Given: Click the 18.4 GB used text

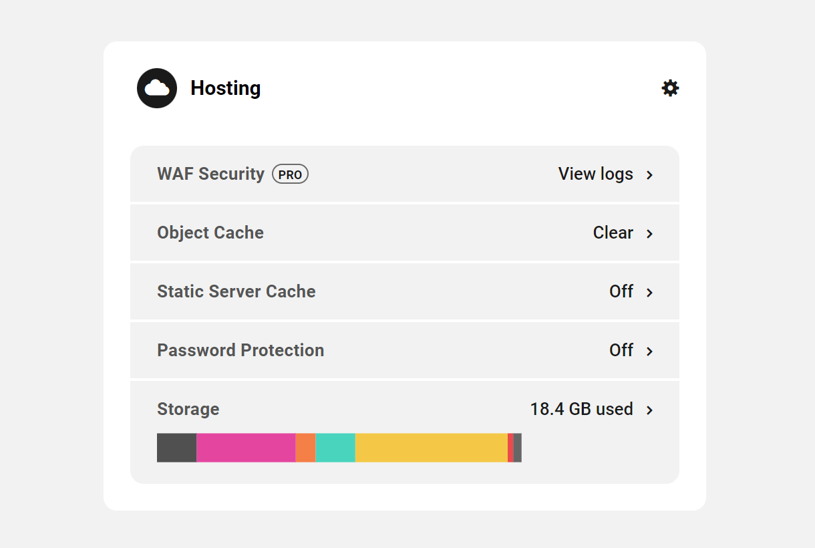Looking at the screenshot, I should (581, 409).
